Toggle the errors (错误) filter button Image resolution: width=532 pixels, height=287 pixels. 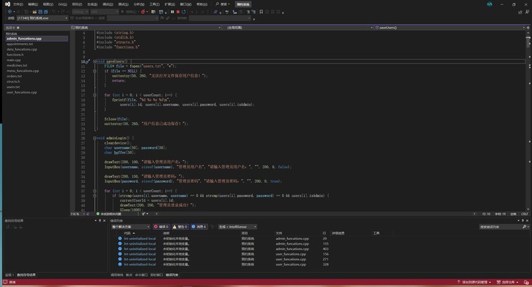[162, 227]
